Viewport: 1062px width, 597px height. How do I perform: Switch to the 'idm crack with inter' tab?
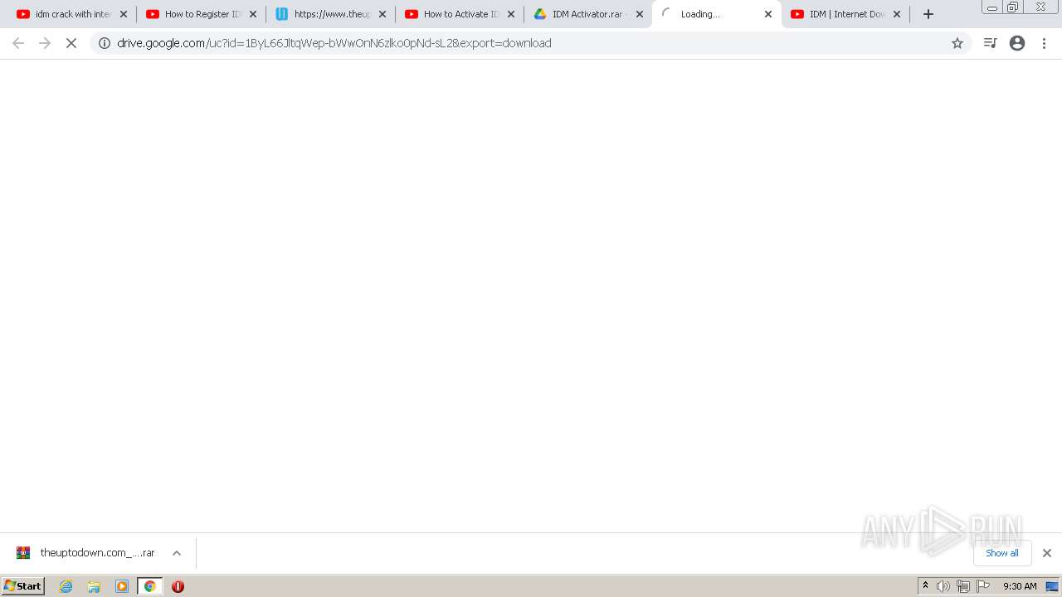tap(65, 14)
